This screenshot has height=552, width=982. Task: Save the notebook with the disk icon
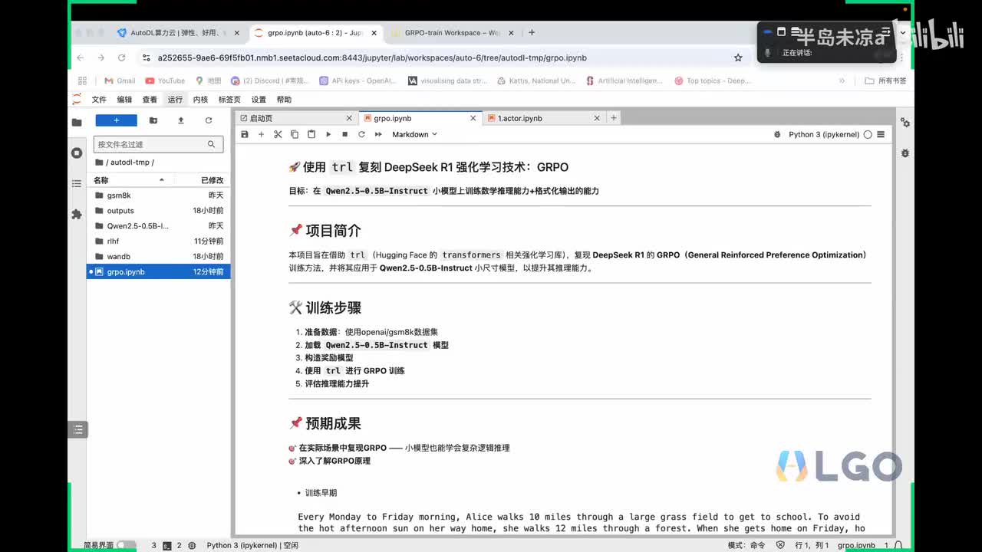(245, 134)
